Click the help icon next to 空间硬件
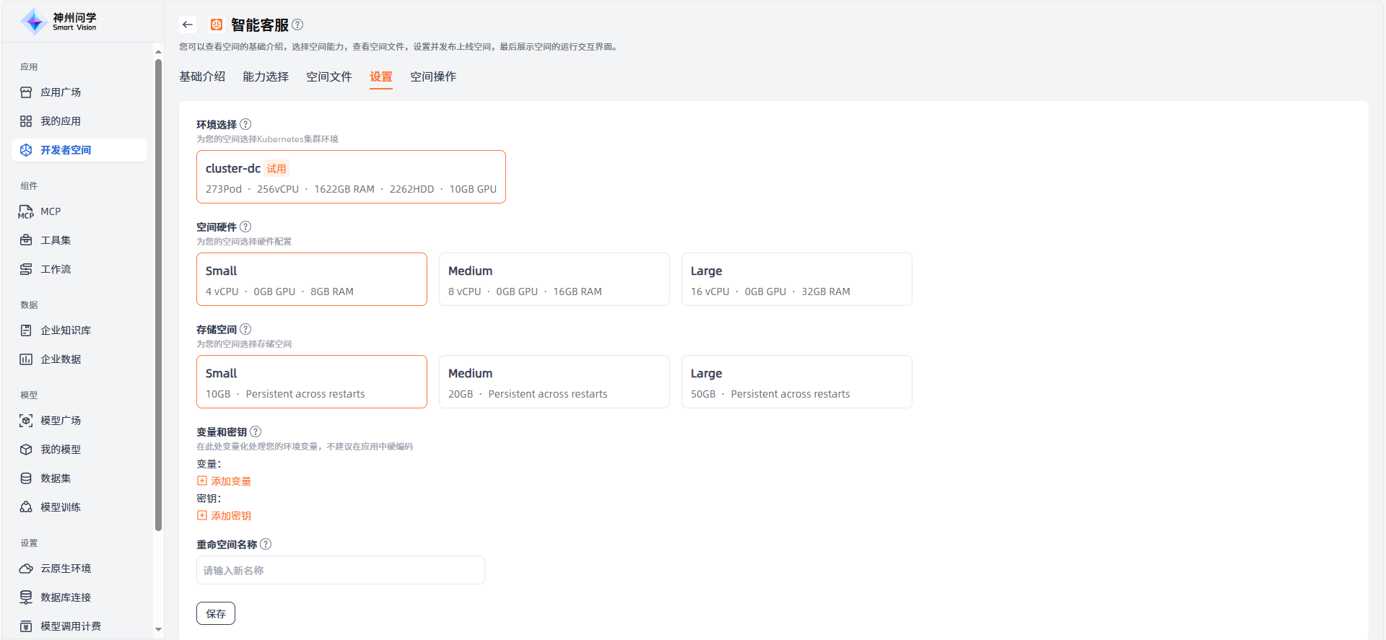The height and width of the screenshot is (640, 1386). point(245,227)
